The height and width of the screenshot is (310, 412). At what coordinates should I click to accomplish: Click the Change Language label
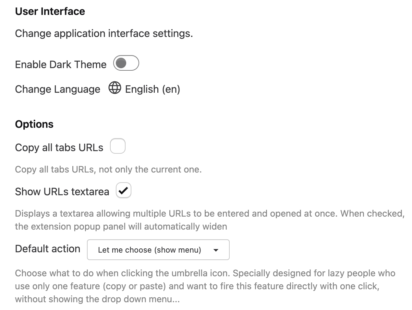coord(58,89)
